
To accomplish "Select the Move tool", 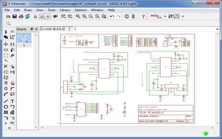I will click(6, 44).
